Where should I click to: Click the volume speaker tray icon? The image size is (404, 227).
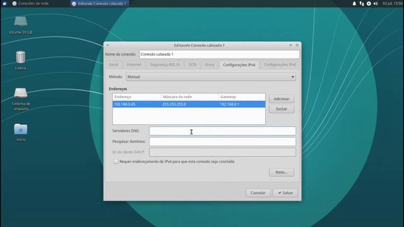pos(376,4)
